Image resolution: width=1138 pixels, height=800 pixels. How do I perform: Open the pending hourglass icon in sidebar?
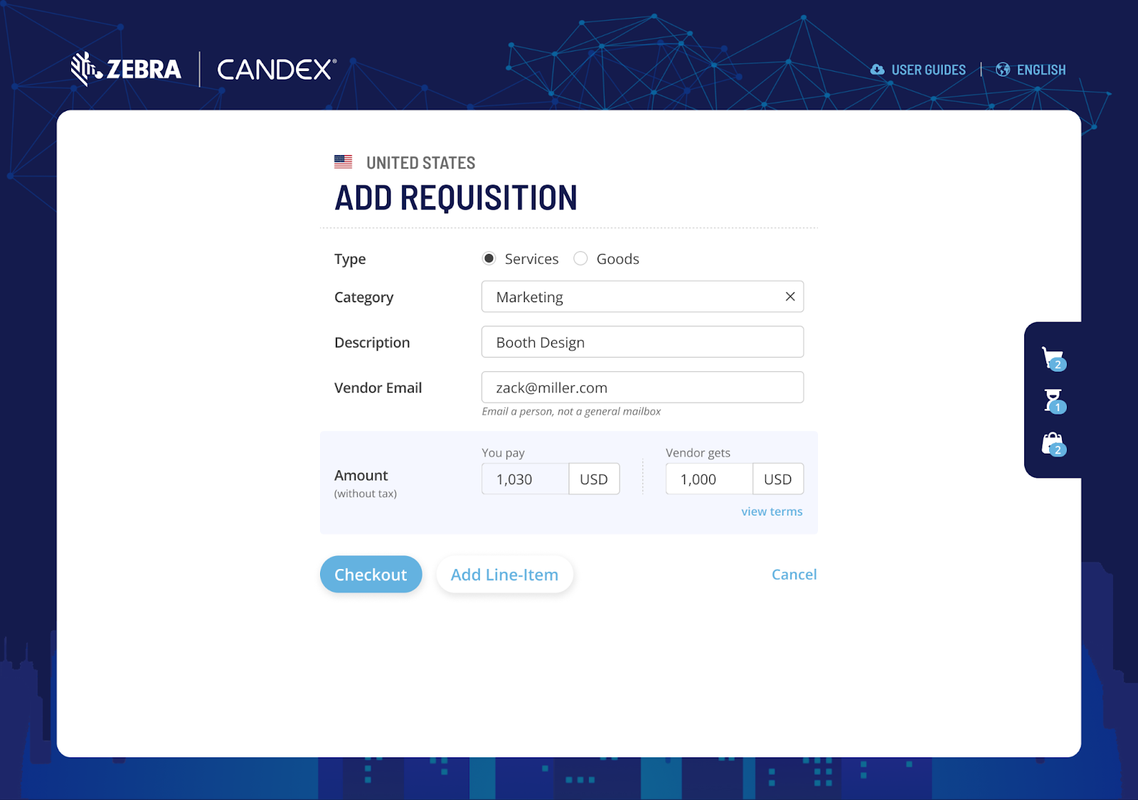pyautogui.click(x=1053, y=400)
